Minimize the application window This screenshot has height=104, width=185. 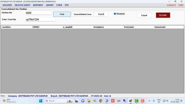click(169, 1)
